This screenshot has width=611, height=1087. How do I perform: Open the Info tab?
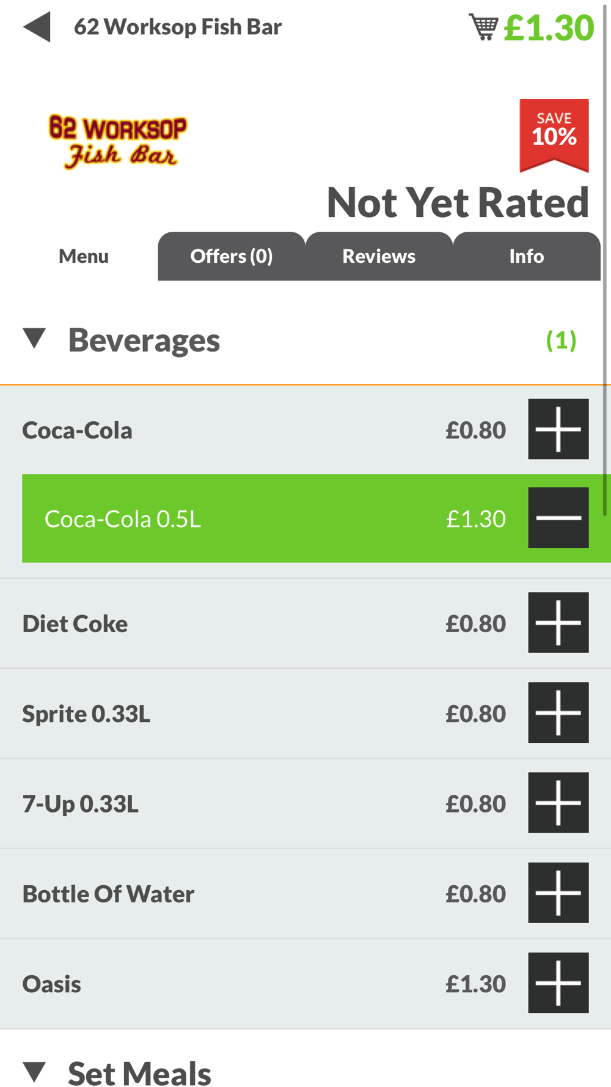pyautogui.click(x=527, y=256)
